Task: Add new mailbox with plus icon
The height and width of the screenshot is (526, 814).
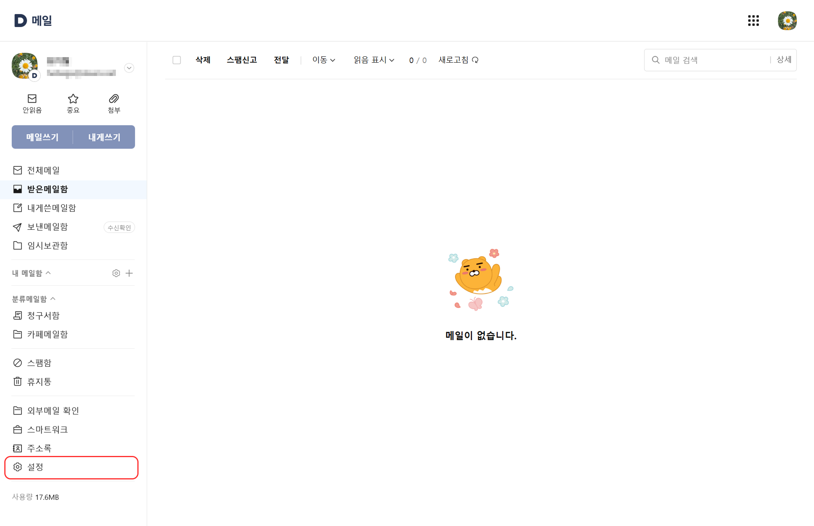Action: [x=129, y=273]
